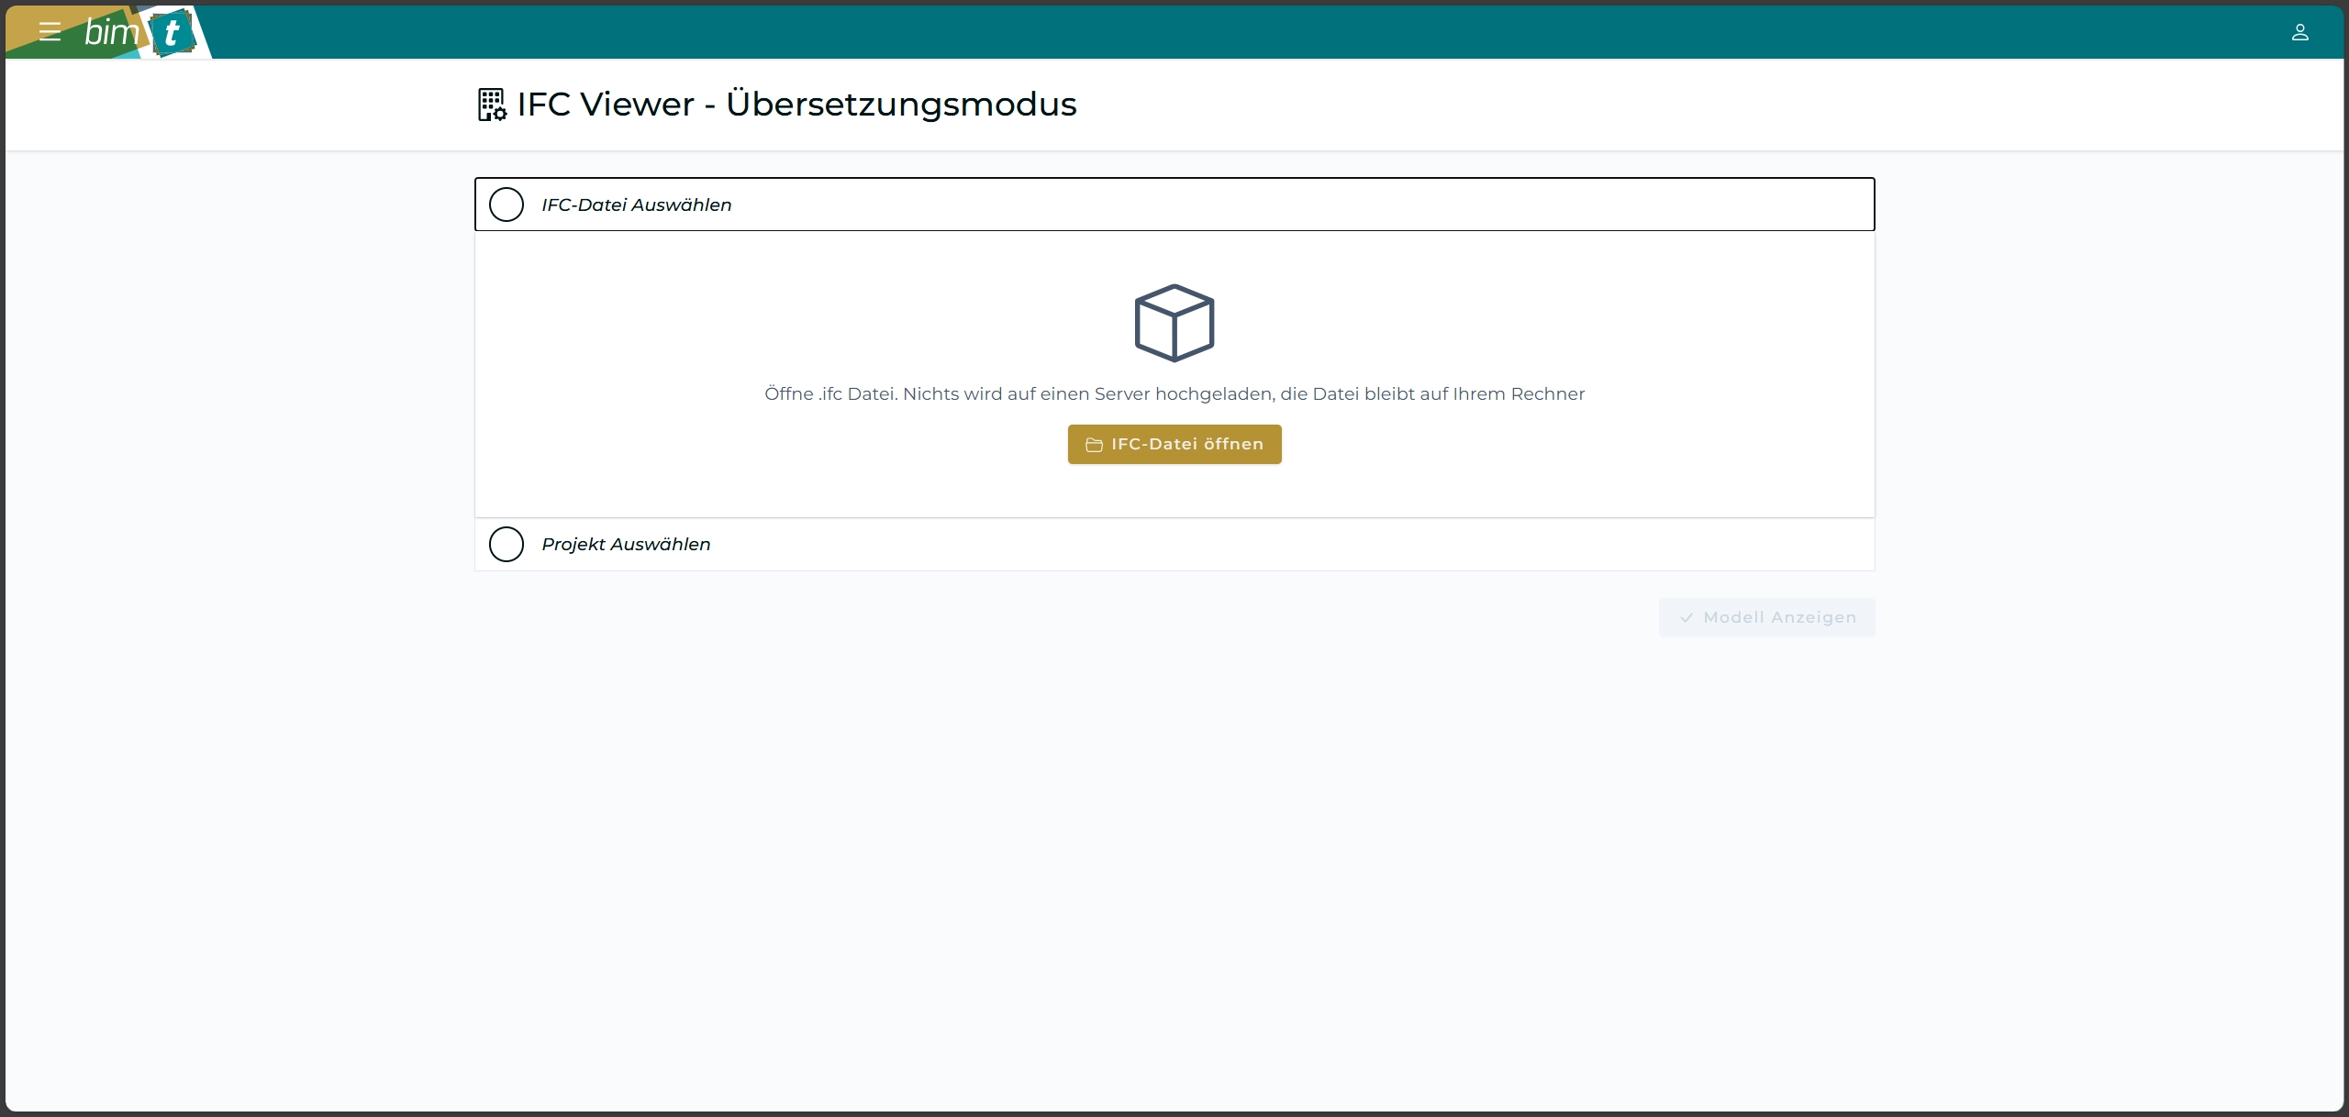Viewport: 2349px width, 1117px height.
Task: Click the "IFC-Datei Auswählen" label text
Action: [636, 205]
